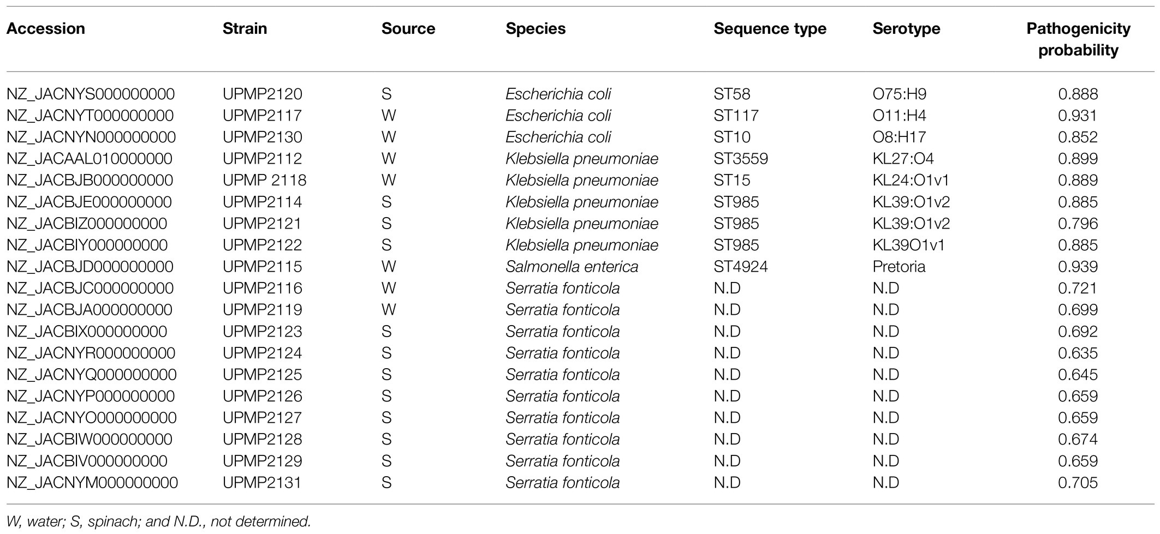Select the Pathogenicity probability header

1078,39
